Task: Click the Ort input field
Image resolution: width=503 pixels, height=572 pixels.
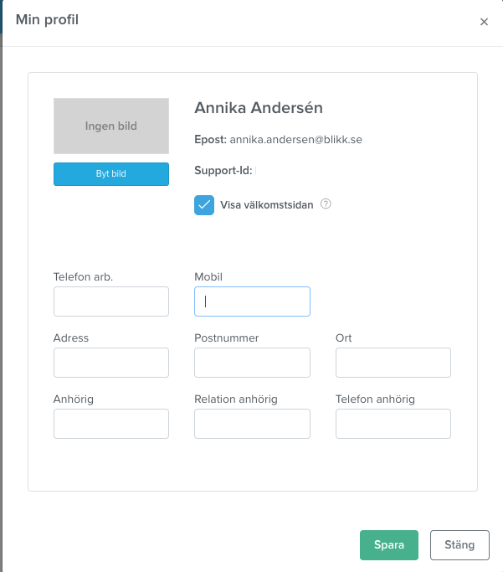Action: [393, 363]
